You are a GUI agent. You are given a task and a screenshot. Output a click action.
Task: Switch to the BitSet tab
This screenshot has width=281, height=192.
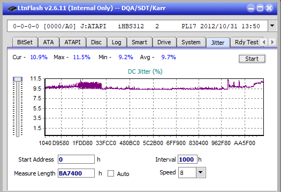pyautogui.click(x=25, y=42)
